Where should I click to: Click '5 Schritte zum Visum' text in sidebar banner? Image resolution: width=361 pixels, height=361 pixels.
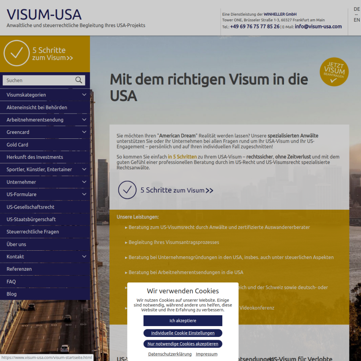(53, 54)
